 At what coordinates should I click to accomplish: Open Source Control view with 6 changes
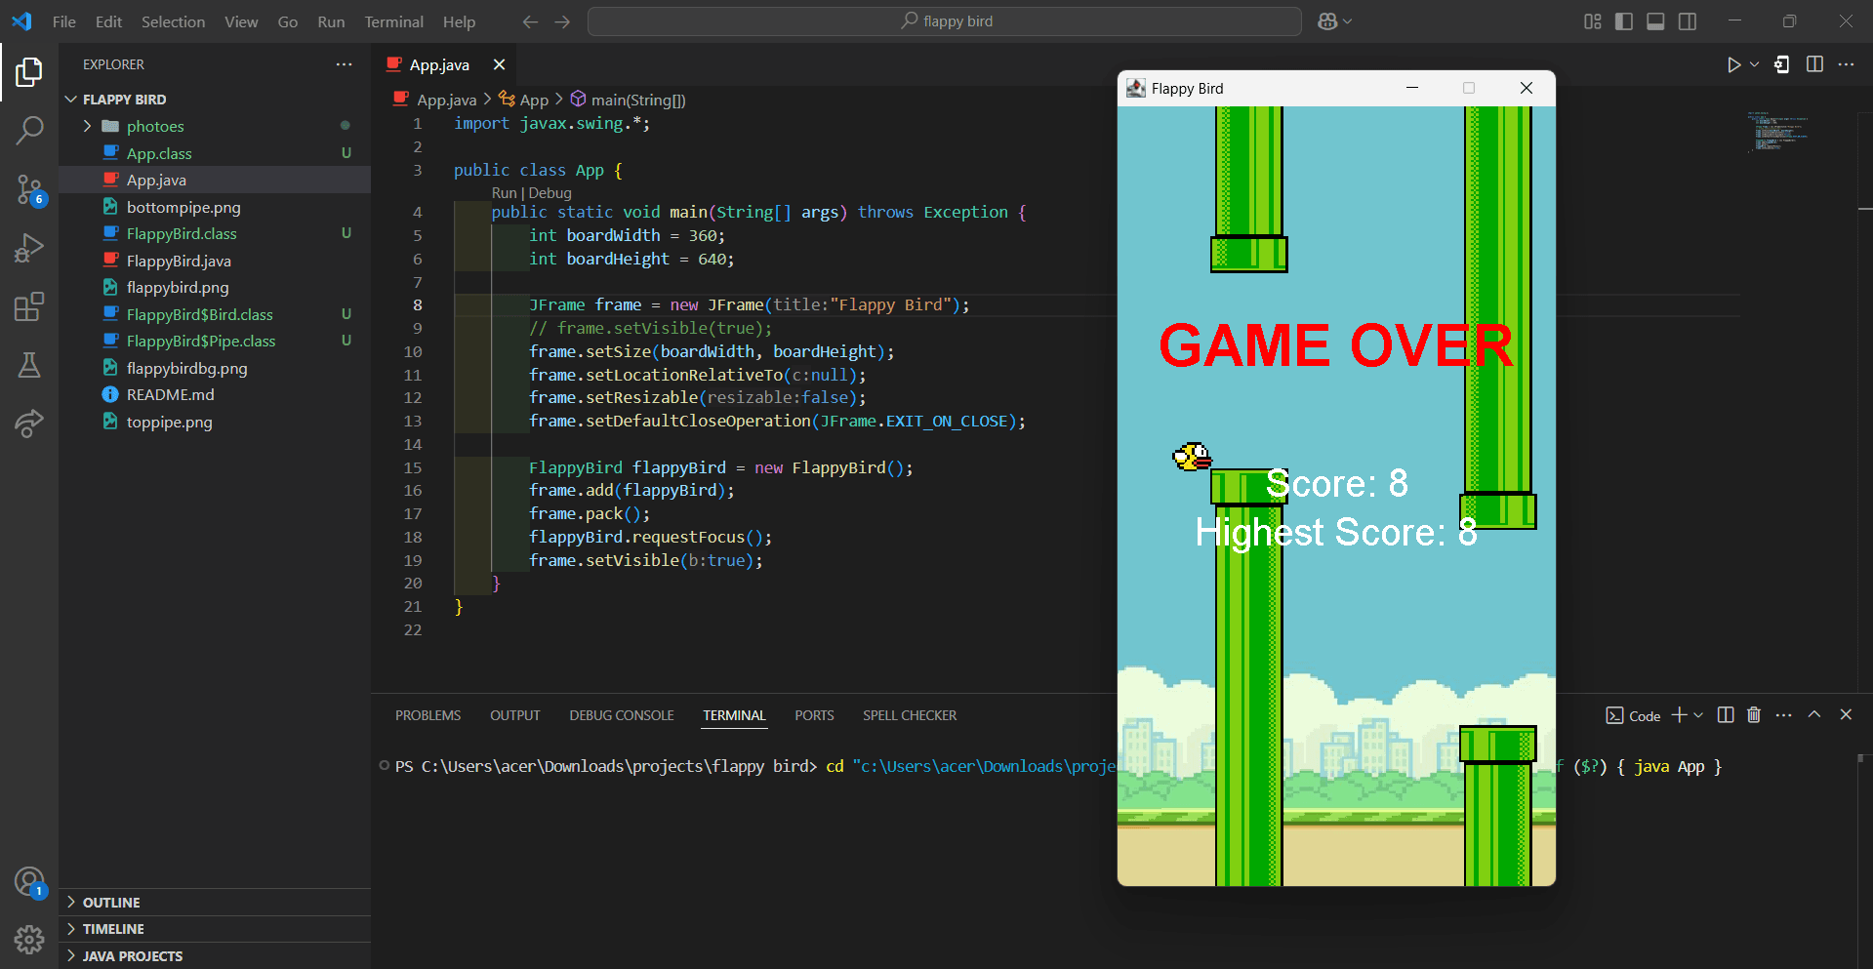click(x=29, y=189)
